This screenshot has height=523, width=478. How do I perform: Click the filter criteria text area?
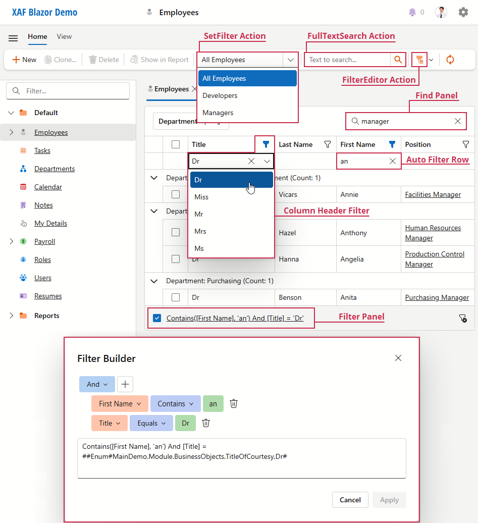(241, 458)
